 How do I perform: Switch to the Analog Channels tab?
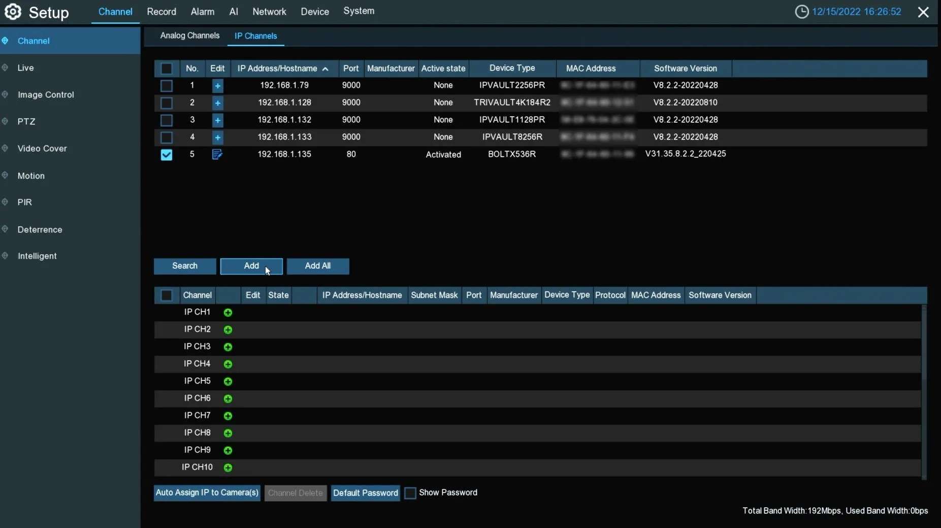coord(190,36)
